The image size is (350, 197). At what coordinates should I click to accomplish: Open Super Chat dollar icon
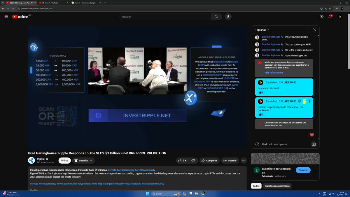[314, 144]
